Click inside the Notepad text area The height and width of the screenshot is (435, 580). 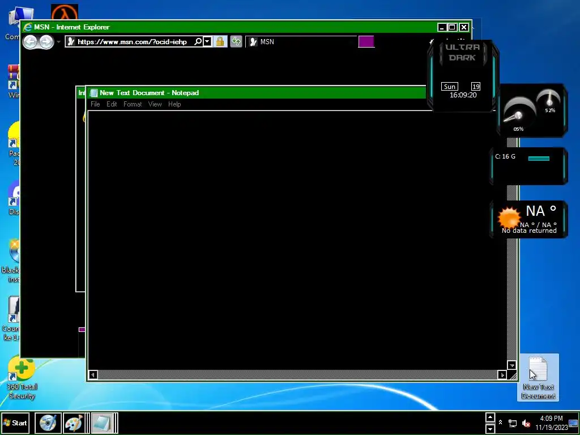[297, 240]
